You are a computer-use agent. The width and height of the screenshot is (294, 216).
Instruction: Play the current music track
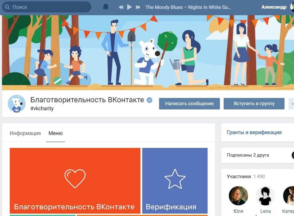pyautogui.click(x=129, y=7)
